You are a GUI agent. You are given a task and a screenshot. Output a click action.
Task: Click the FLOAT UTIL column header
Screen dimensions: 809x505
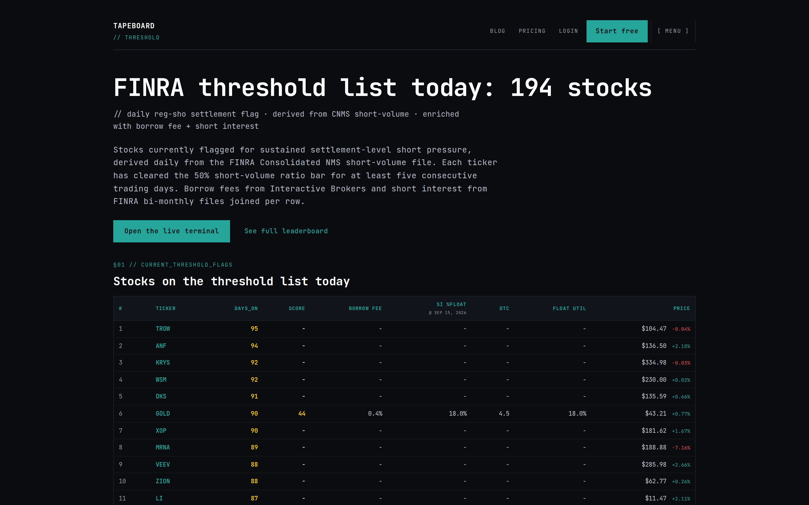coord(569,308)
